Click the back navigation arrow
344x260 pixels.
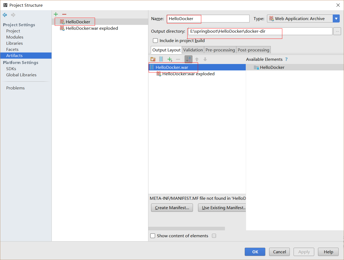coord(5,15)
